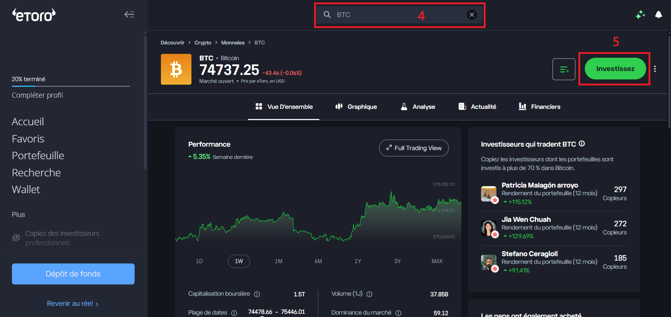
Task: Go to Accueil in sidebar
Action: coord(28,121)
